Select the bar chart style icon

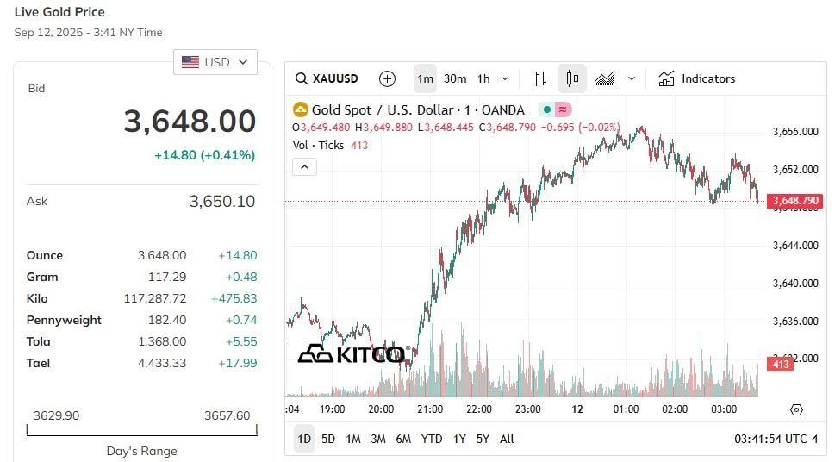click(x=539, y=78)
